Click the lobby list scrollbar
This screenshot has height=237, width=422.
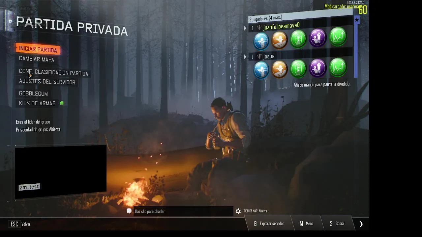click(x=356, y=51)
